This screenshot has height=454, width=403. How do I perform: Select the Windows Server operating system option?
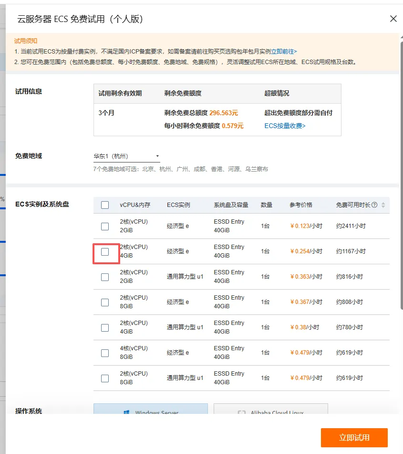(x=151, y=409)
